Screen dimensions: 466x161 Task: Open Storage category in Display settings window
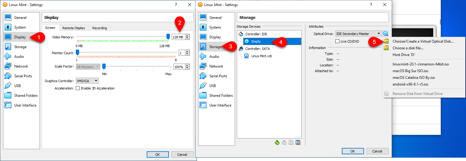(21, 47)
